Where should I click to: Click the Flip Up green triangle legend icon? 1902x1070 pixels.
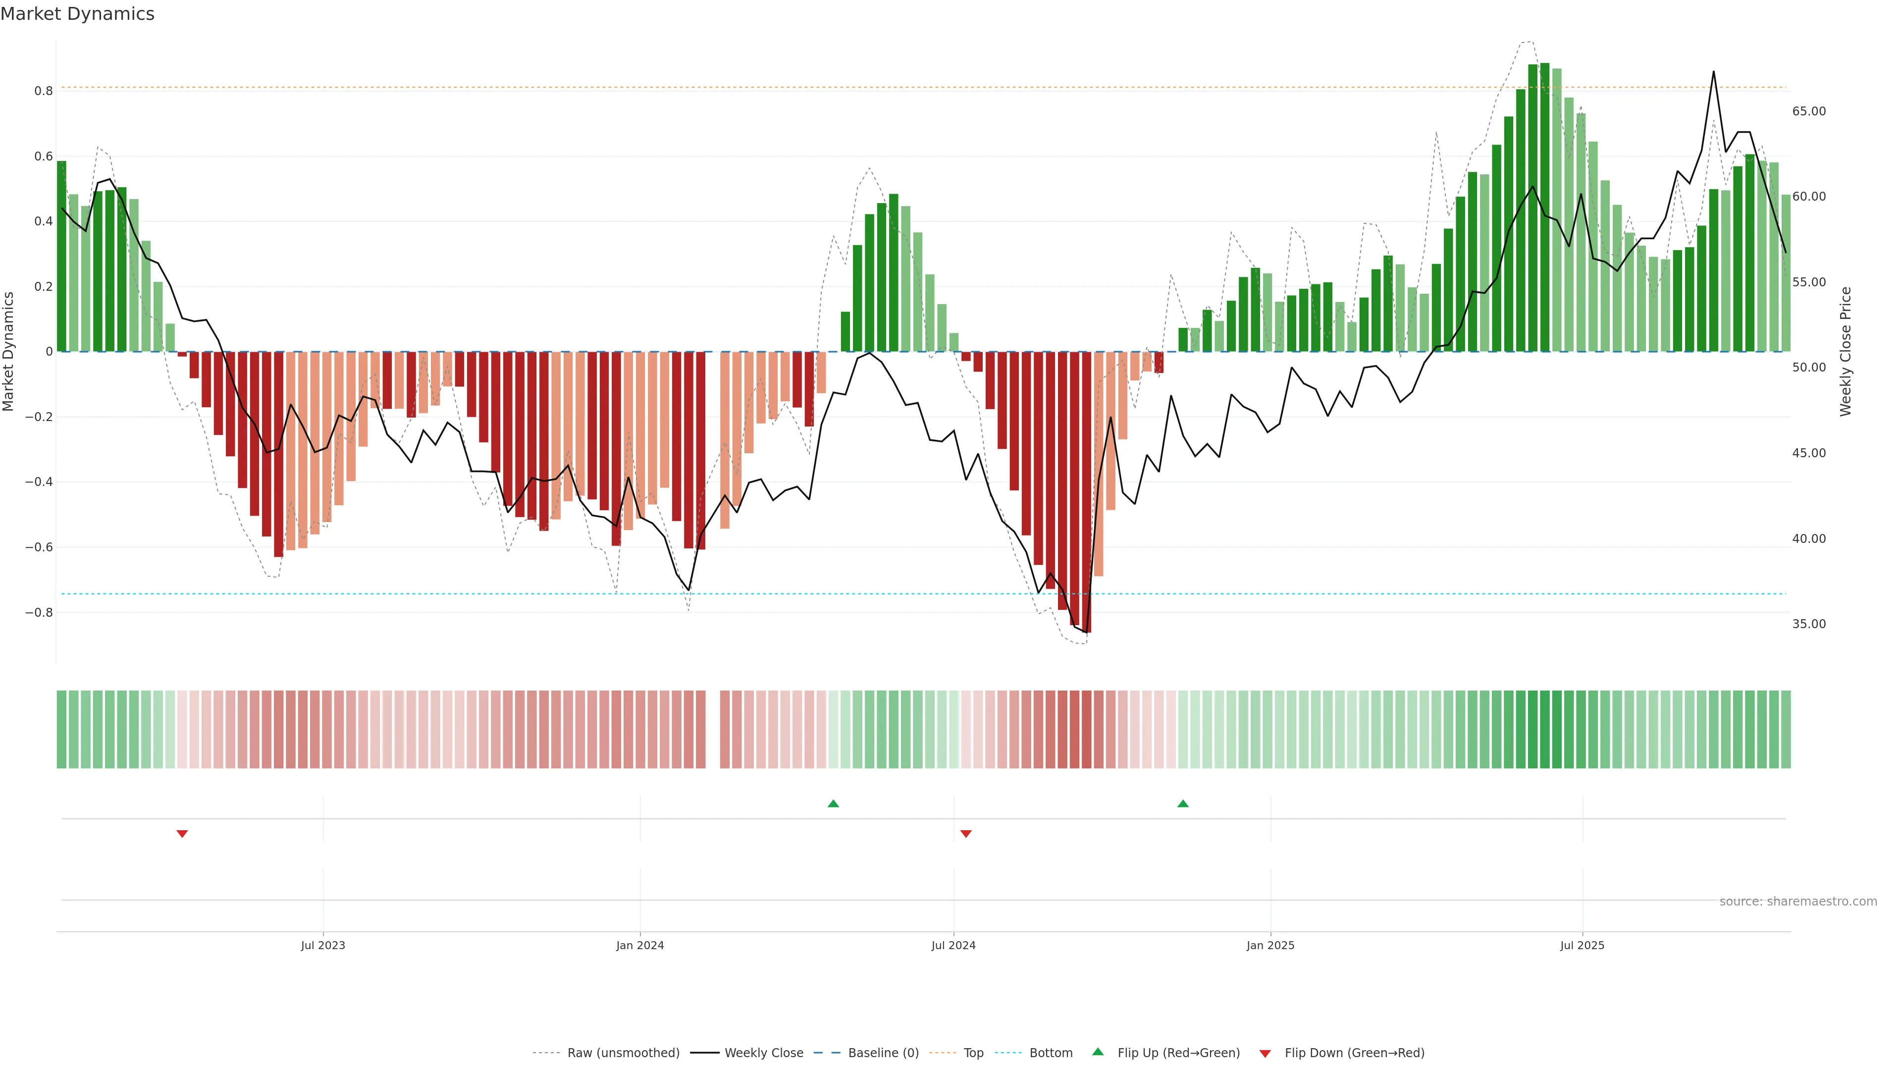pos(1098,1052)
